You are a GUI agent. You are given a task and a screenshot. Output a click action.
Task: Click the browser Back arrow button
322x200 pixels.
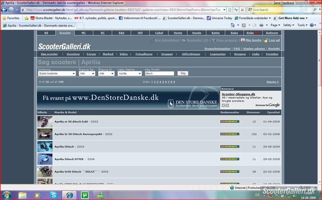point(5,9)
